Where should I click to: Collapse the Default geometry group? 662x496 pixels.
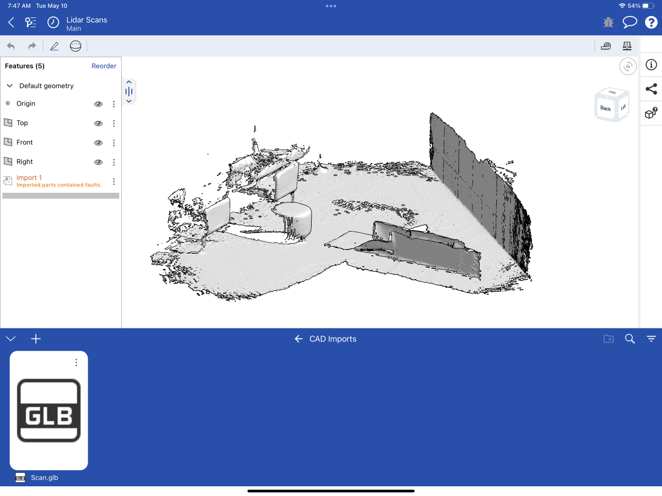10,86
